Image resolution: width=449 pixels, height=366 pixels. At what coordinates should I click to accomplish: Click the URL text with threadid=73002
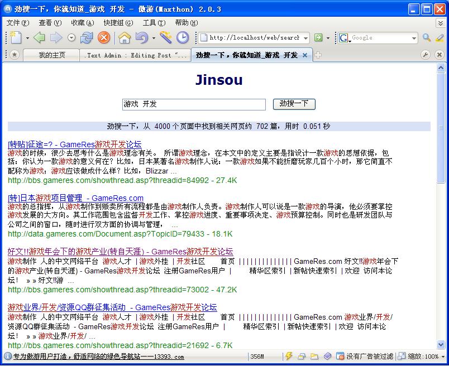122,290
